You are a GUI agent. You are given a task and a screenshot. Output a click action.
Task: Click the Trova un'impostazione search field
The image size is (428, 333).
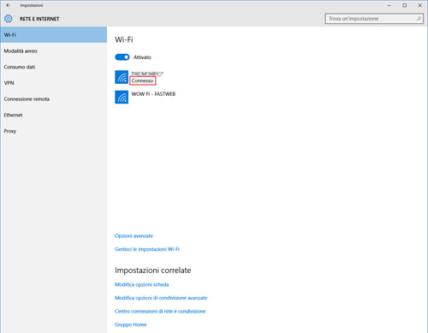click(374, 19)
